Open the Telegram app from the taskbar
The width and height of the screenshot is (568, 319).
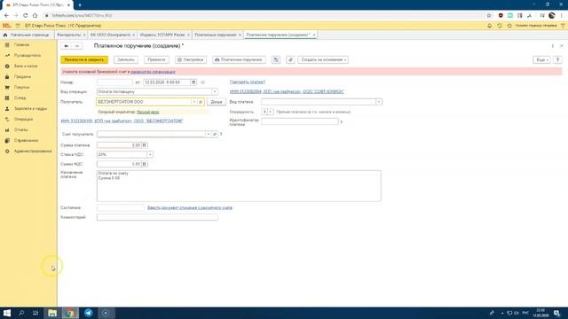(89, 313)
